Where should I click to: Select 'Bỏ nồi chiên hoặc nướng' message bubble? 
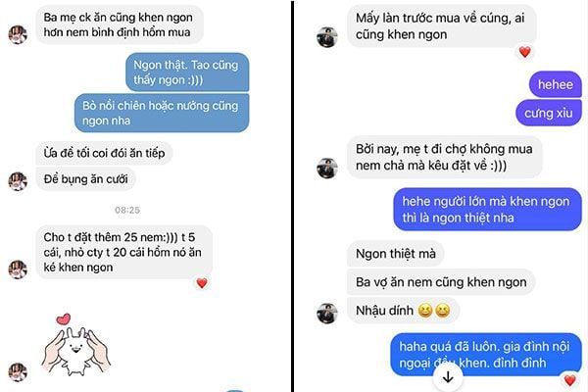162,113
